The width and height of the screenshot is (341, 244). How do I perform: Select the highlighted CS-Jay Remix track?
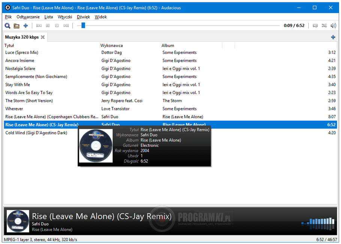click(x=170, y=125)
